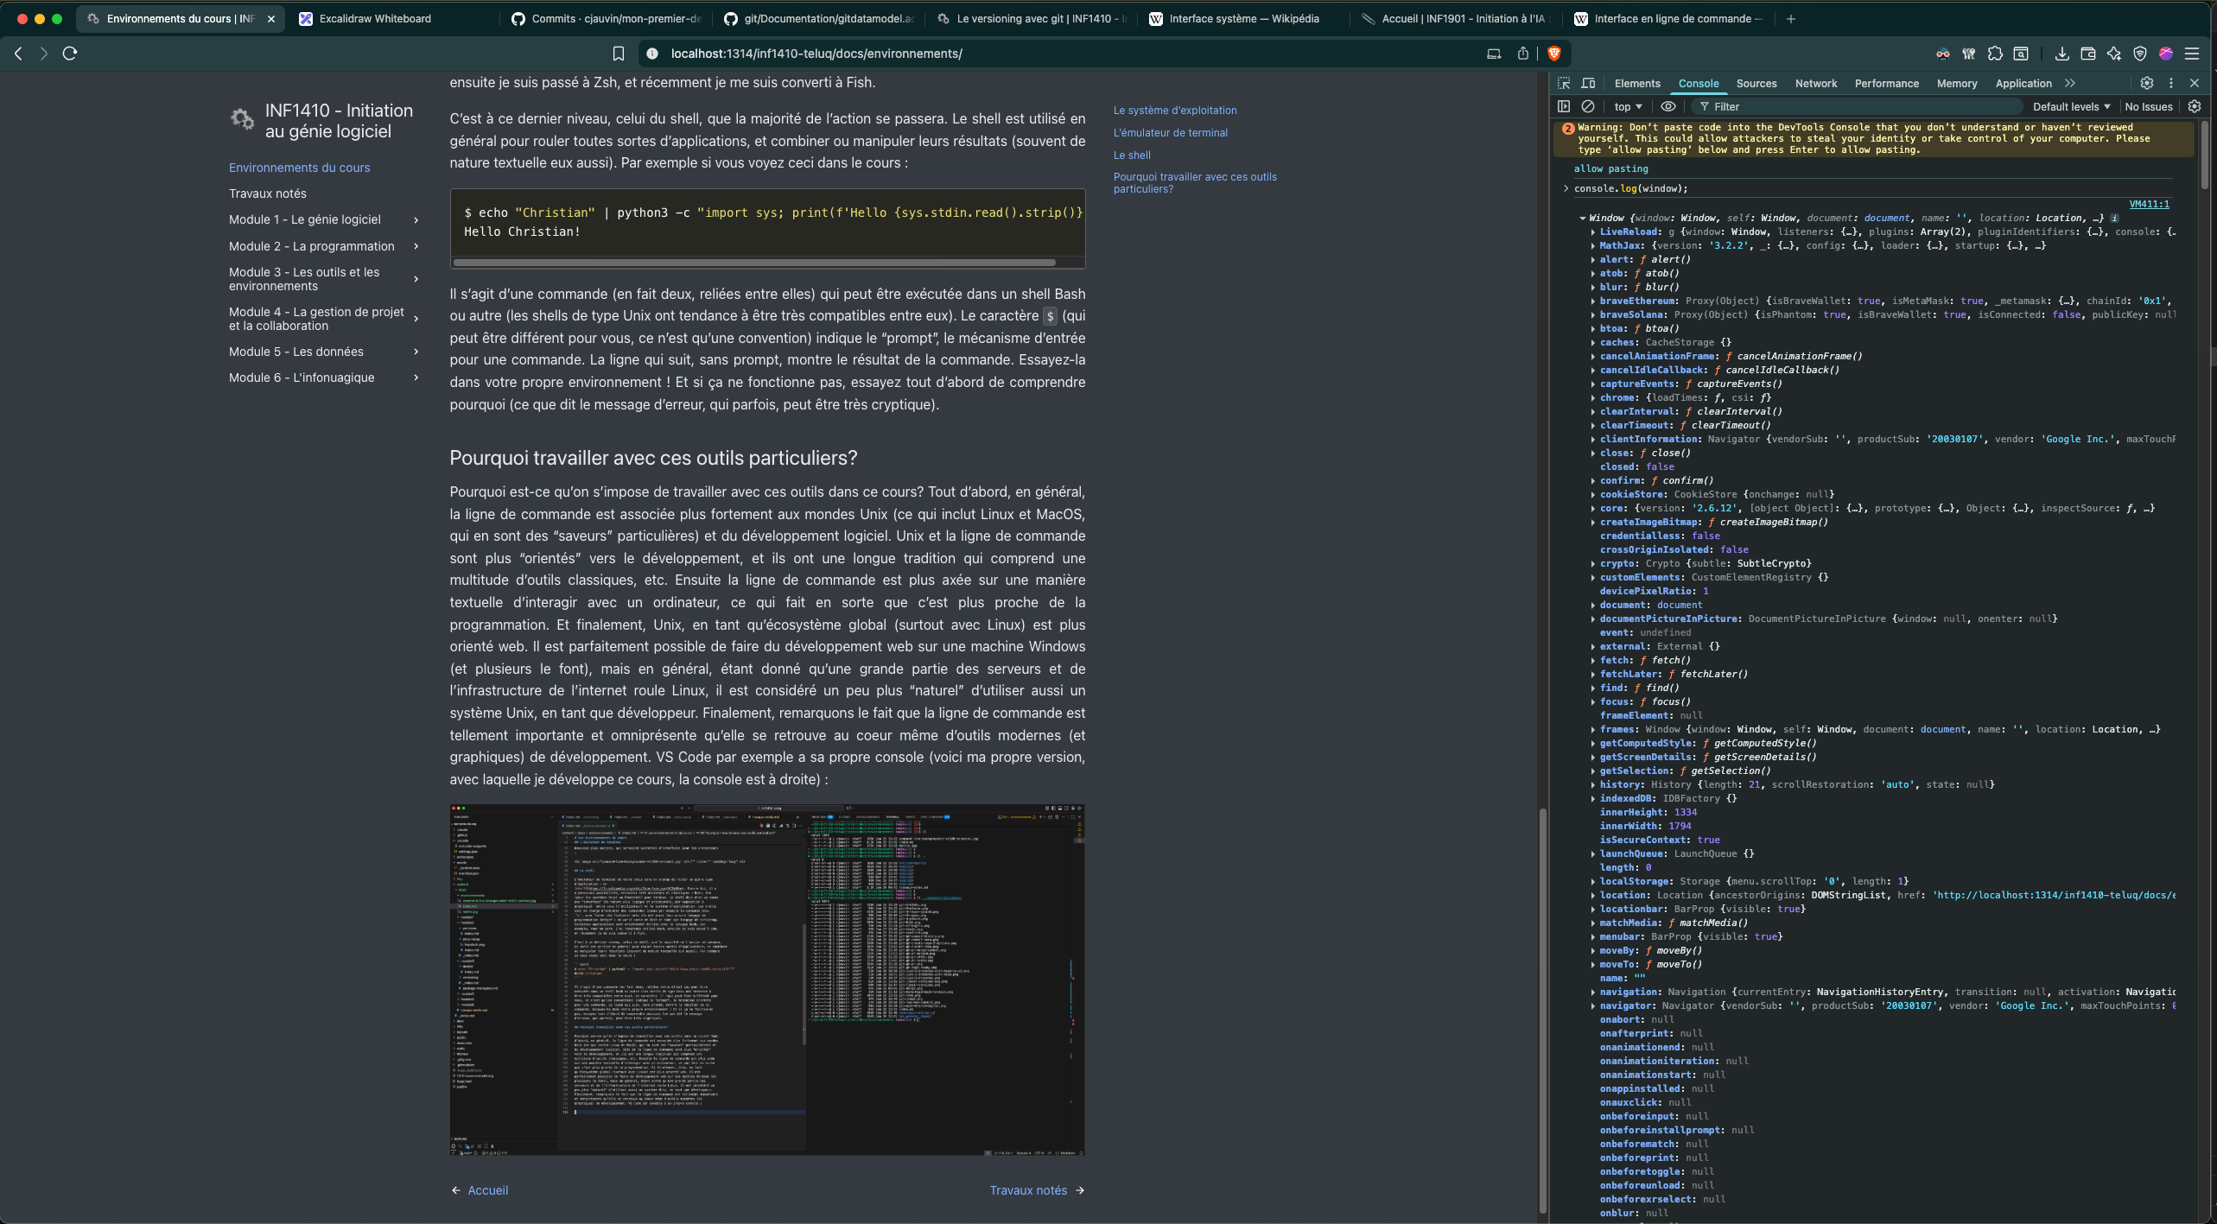The width and height of the screenshot is (2217, 1224).
Task: Reload the page with the refresh icon
Action: (70, 54)
